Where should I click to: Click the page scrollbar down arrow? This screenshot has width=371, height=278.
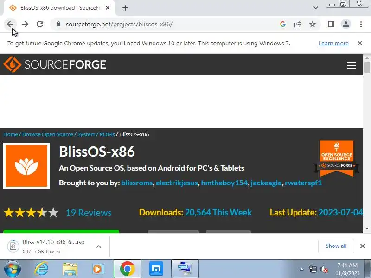click(x=367, y=229)
